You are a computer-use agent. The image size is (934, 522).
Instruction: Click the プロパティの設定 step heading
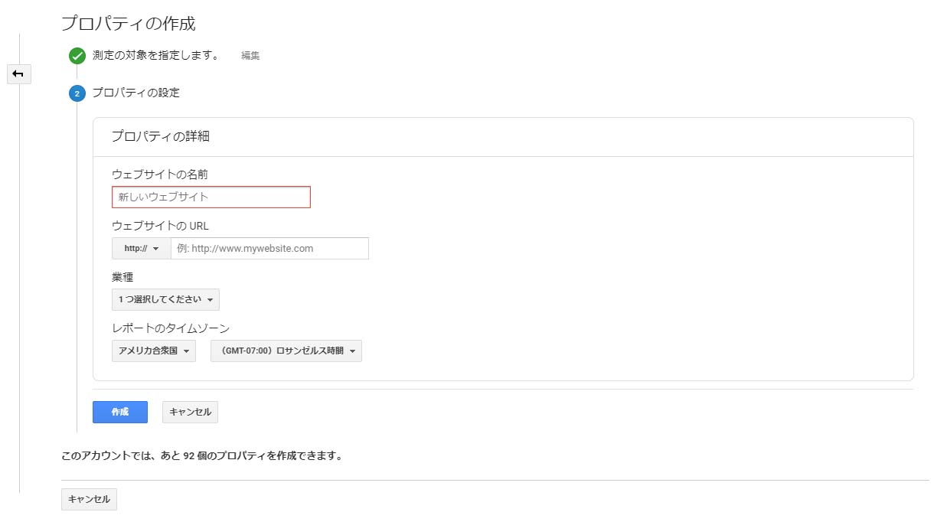tap(136, 93)
